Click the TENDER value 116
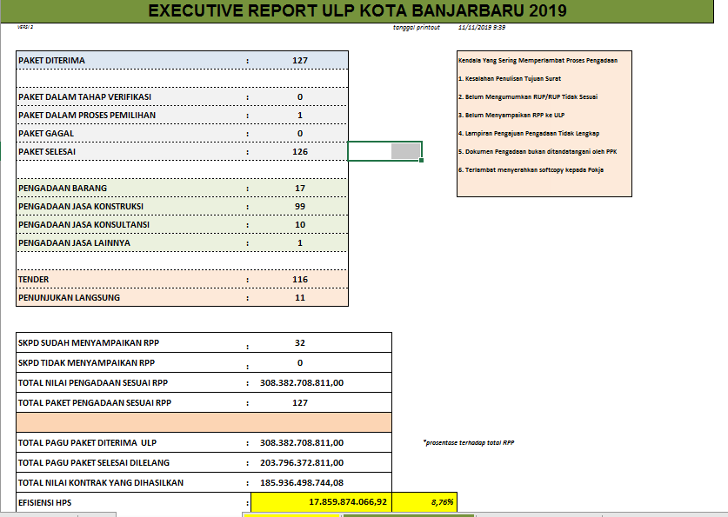728x517 pixels. [300, 280]
